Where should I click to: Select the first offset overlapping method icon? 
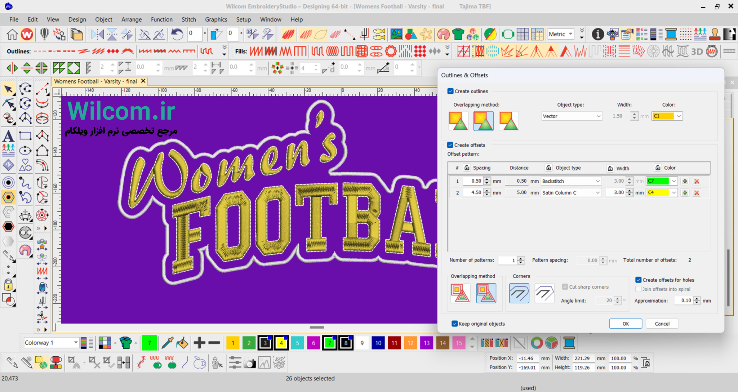tap(460, 293)
